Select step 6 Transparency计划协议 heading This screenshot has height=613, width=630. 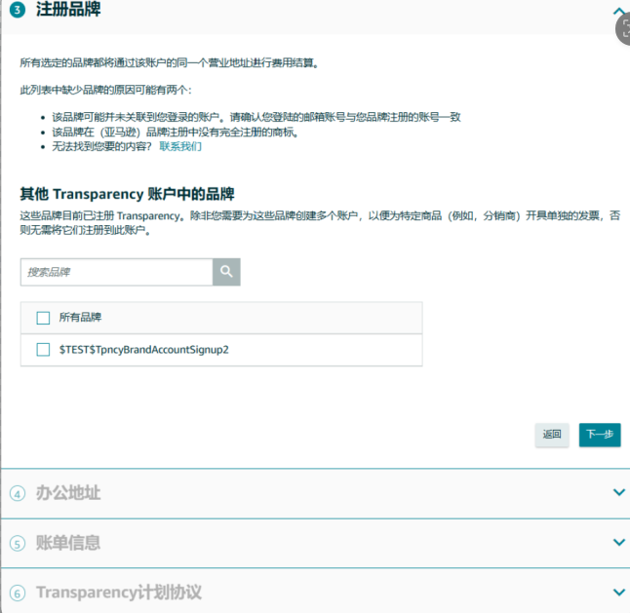pos(119,593)
